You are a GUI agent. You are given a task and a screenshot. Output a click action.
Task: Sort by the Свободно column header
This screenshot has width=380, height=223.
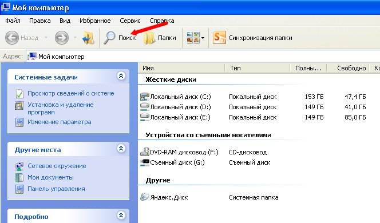[348, 68]
